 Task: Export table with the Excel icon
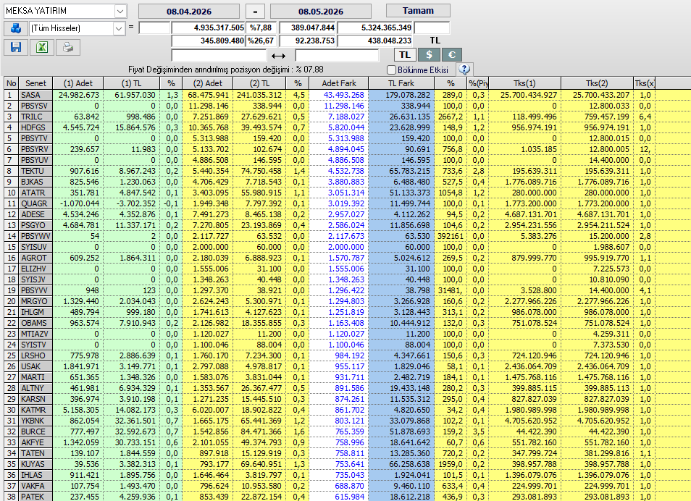coord(42,47)
